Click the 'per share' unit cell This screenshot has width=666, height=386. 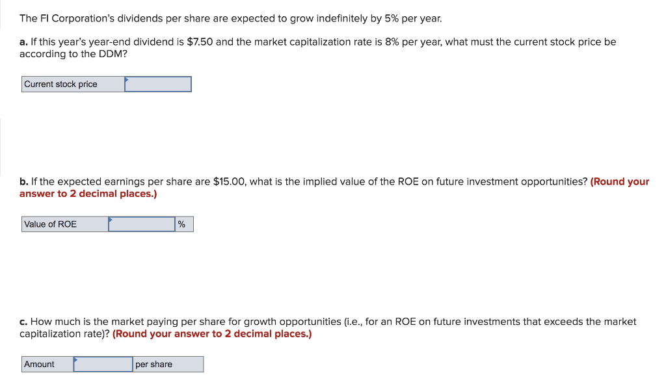[x=168, y=364]
